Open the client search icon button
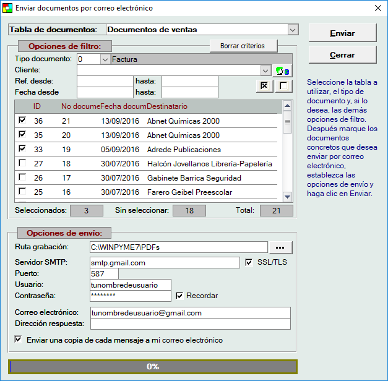The image size is (388, 381). [282, 71]
